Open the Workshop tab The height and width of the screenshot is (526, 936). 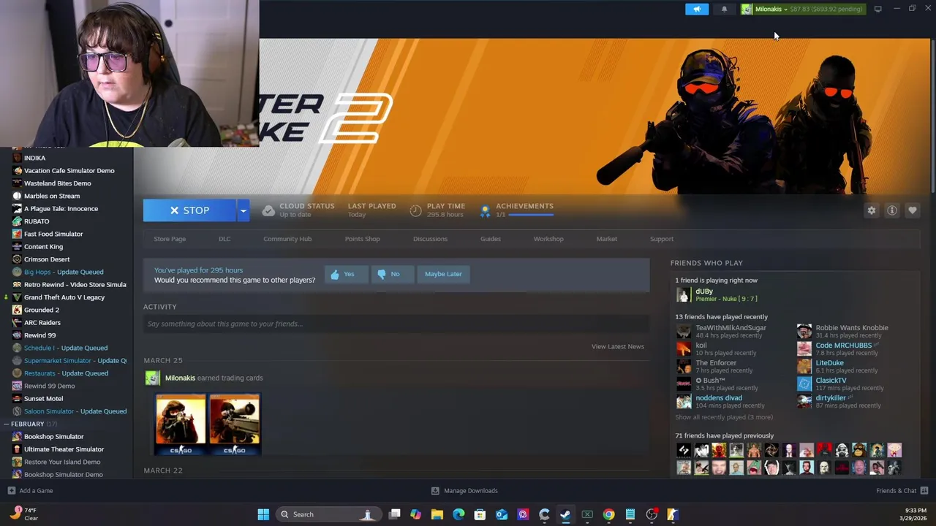tap(548, 239)
